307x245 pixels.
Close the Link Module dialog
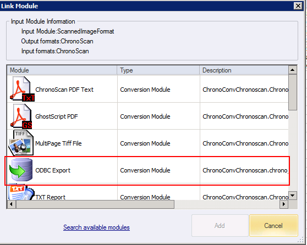pos(298,6)
